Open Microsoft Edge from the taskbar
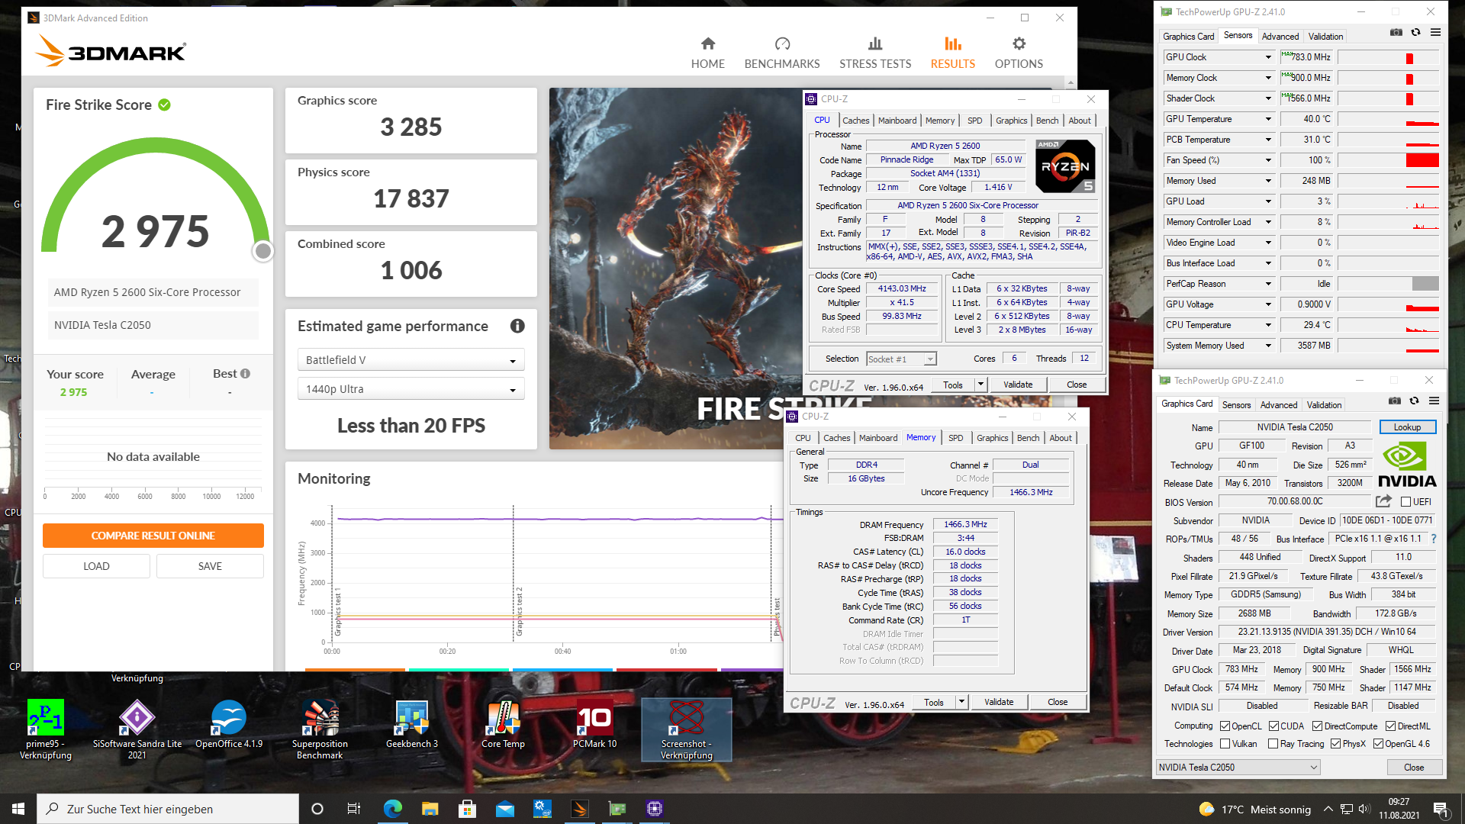The height and width of the screenshot is (824, 1465). coord(393,809)
